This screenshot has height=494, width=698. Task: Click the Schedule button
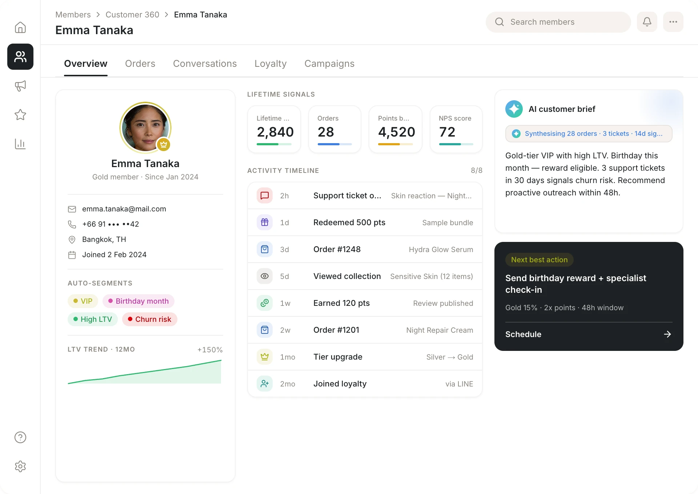[x=589, y=334]
